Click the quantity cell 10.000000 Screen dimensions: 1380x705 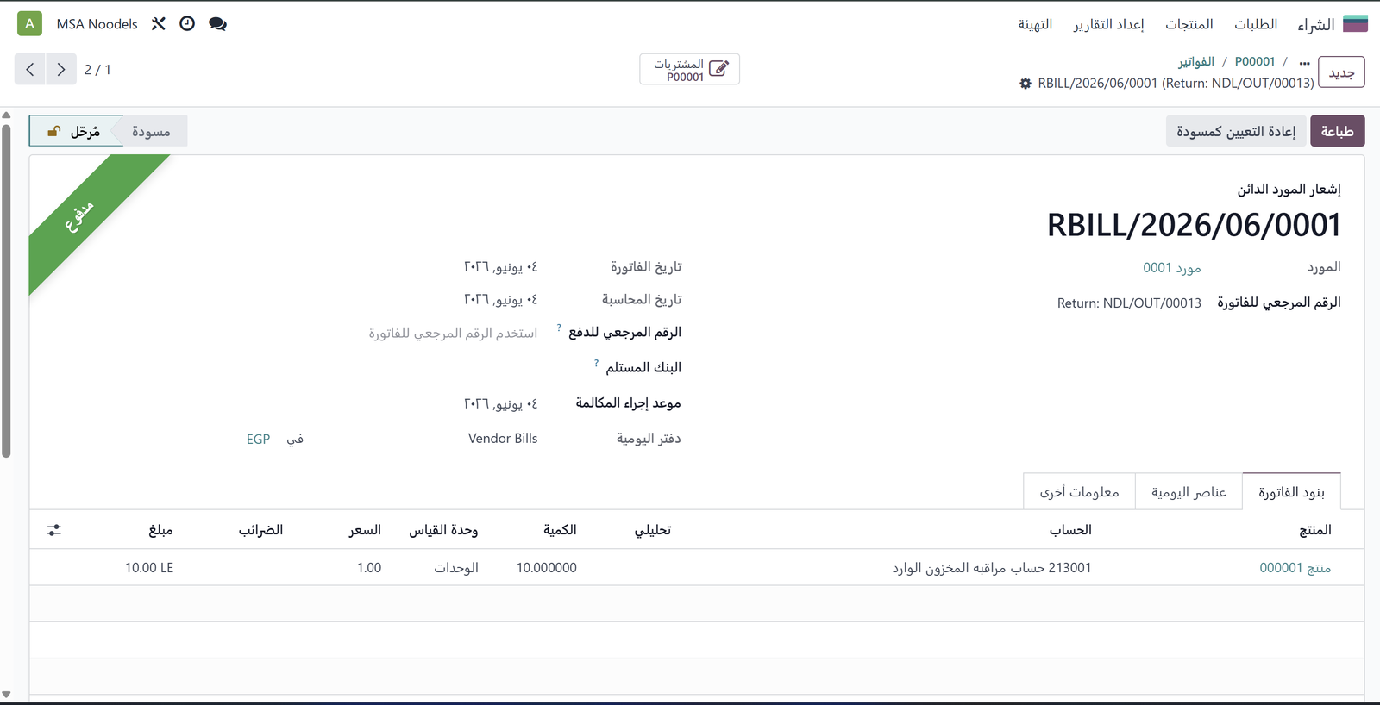point(547,568)
